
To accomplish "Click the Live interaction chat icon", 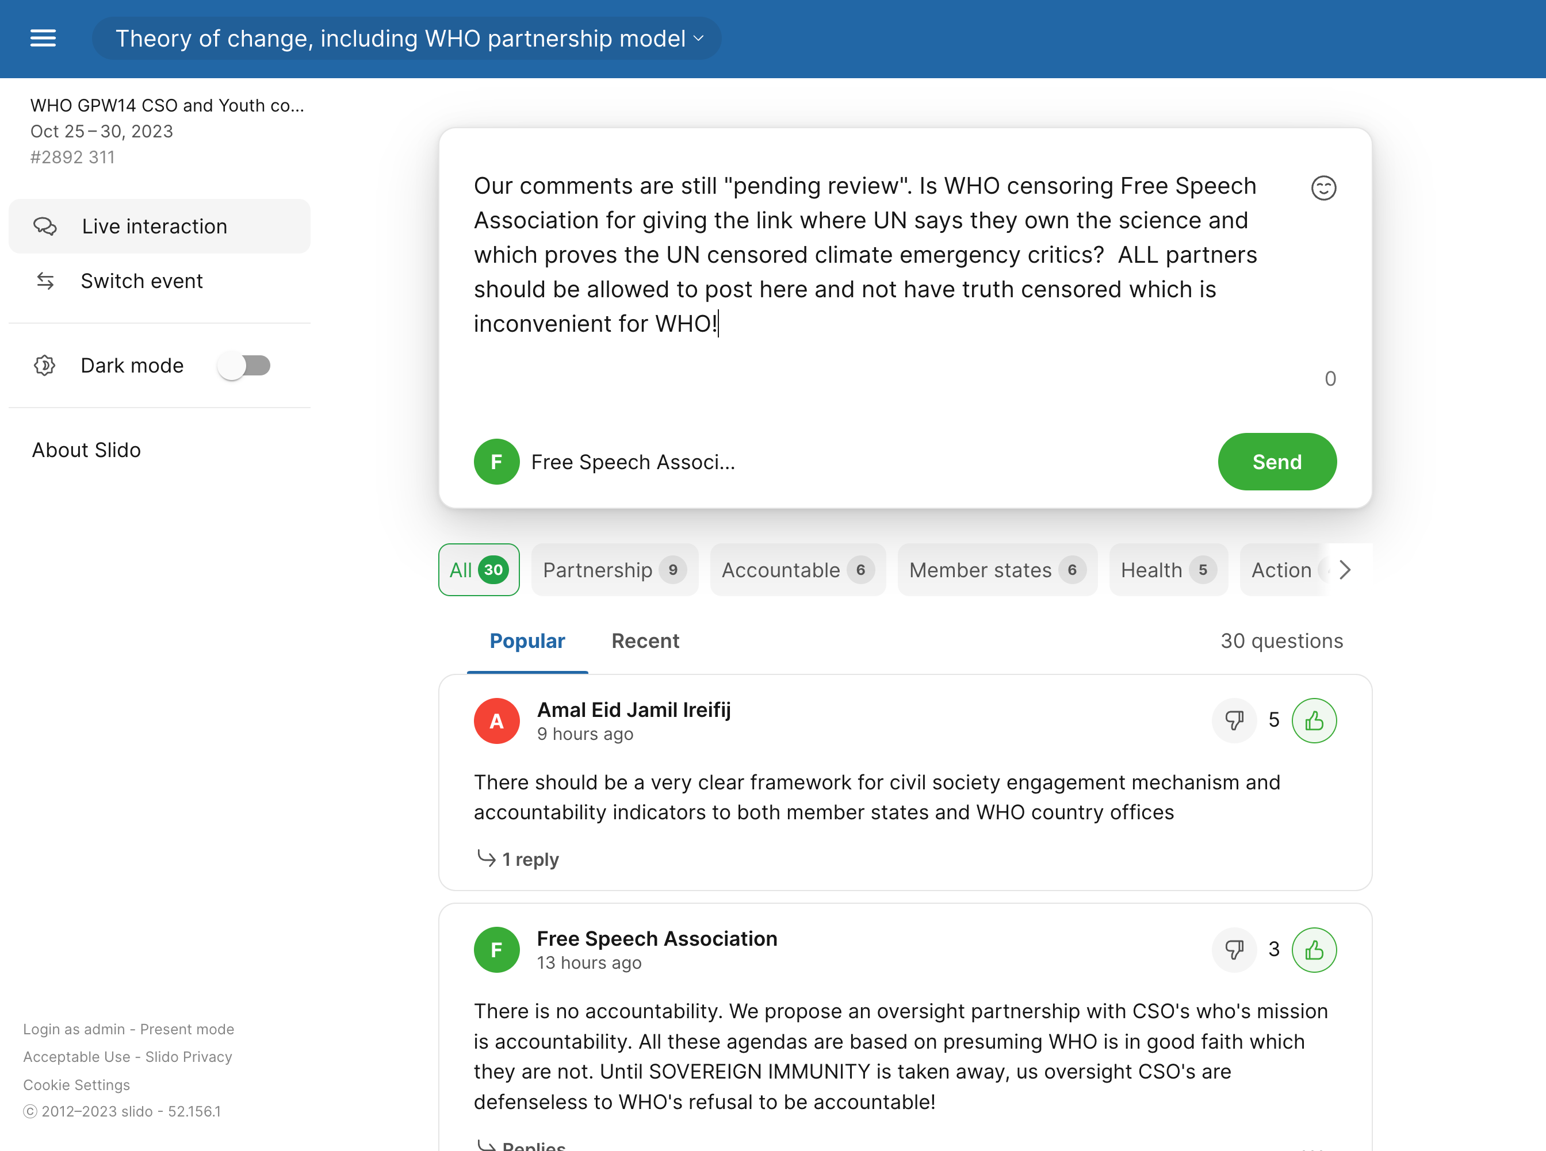I will 45,227.
